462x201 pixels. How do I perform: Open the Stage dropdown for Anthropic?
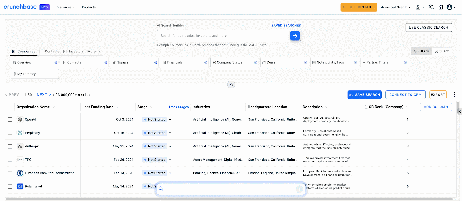[x=170, y=146]
